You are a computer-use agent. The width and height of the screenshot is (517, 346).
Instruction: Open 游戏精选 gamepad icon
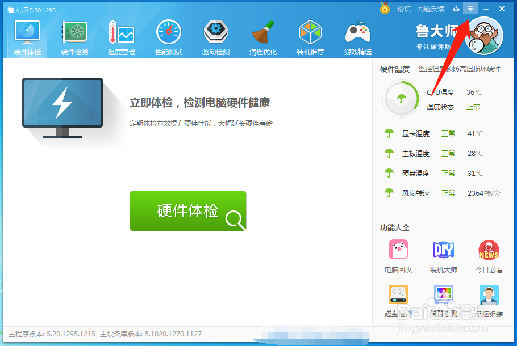coord(358,32)
